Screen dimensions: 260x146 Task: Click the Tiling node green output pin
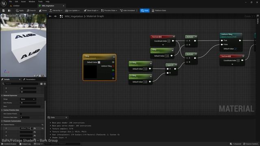point(113,70)
